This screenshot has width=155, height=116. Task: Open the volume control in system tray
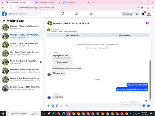(139, 114)
